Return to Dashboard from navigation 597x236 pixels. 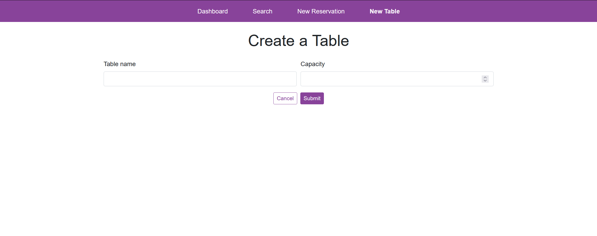[x=212, y=11]
